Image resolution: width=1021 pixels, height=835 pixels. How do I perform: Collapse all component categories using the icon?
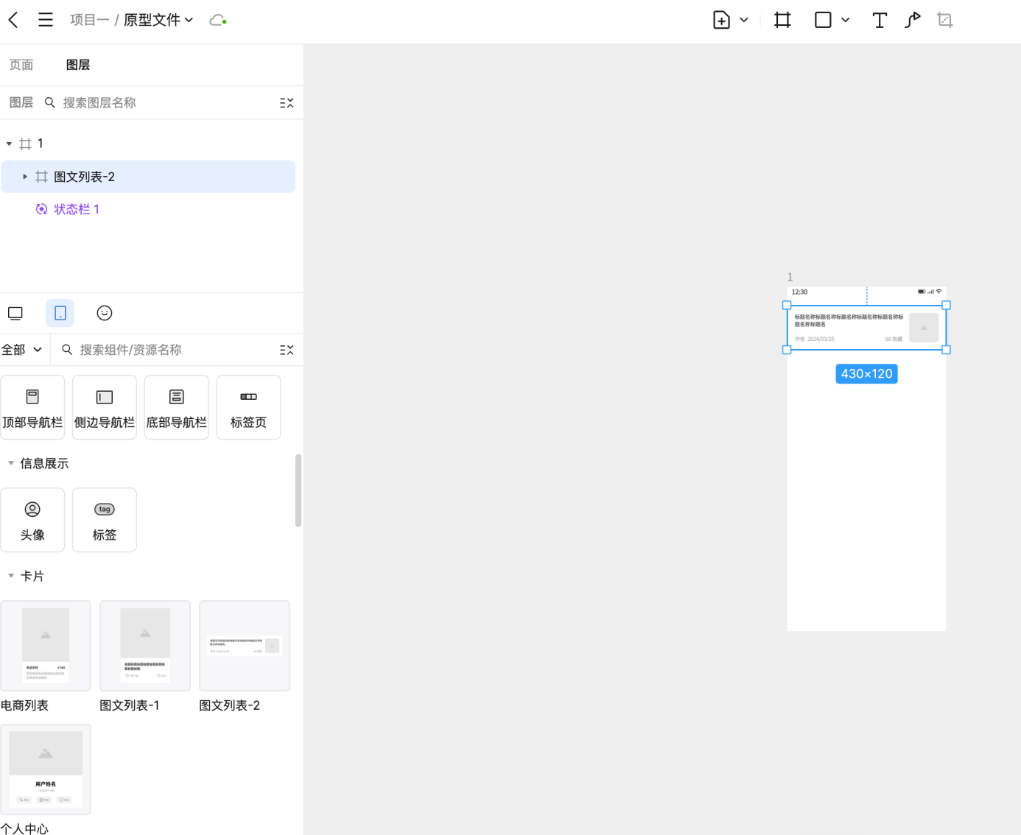click(287, 350)
